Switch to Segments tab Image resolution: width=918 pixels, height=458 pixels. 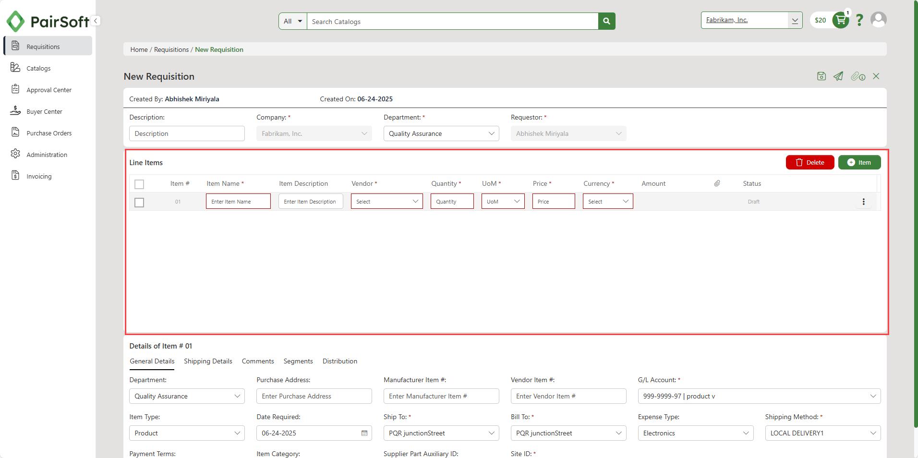coord(298,361)
